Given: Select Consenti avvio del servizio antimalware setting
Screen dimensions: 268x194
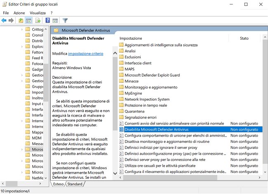Looking at the screenshot, I should click(190, 124).
